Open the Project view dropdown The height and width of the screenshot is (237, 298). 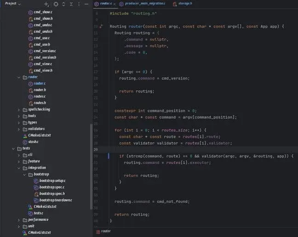[13, 4]
